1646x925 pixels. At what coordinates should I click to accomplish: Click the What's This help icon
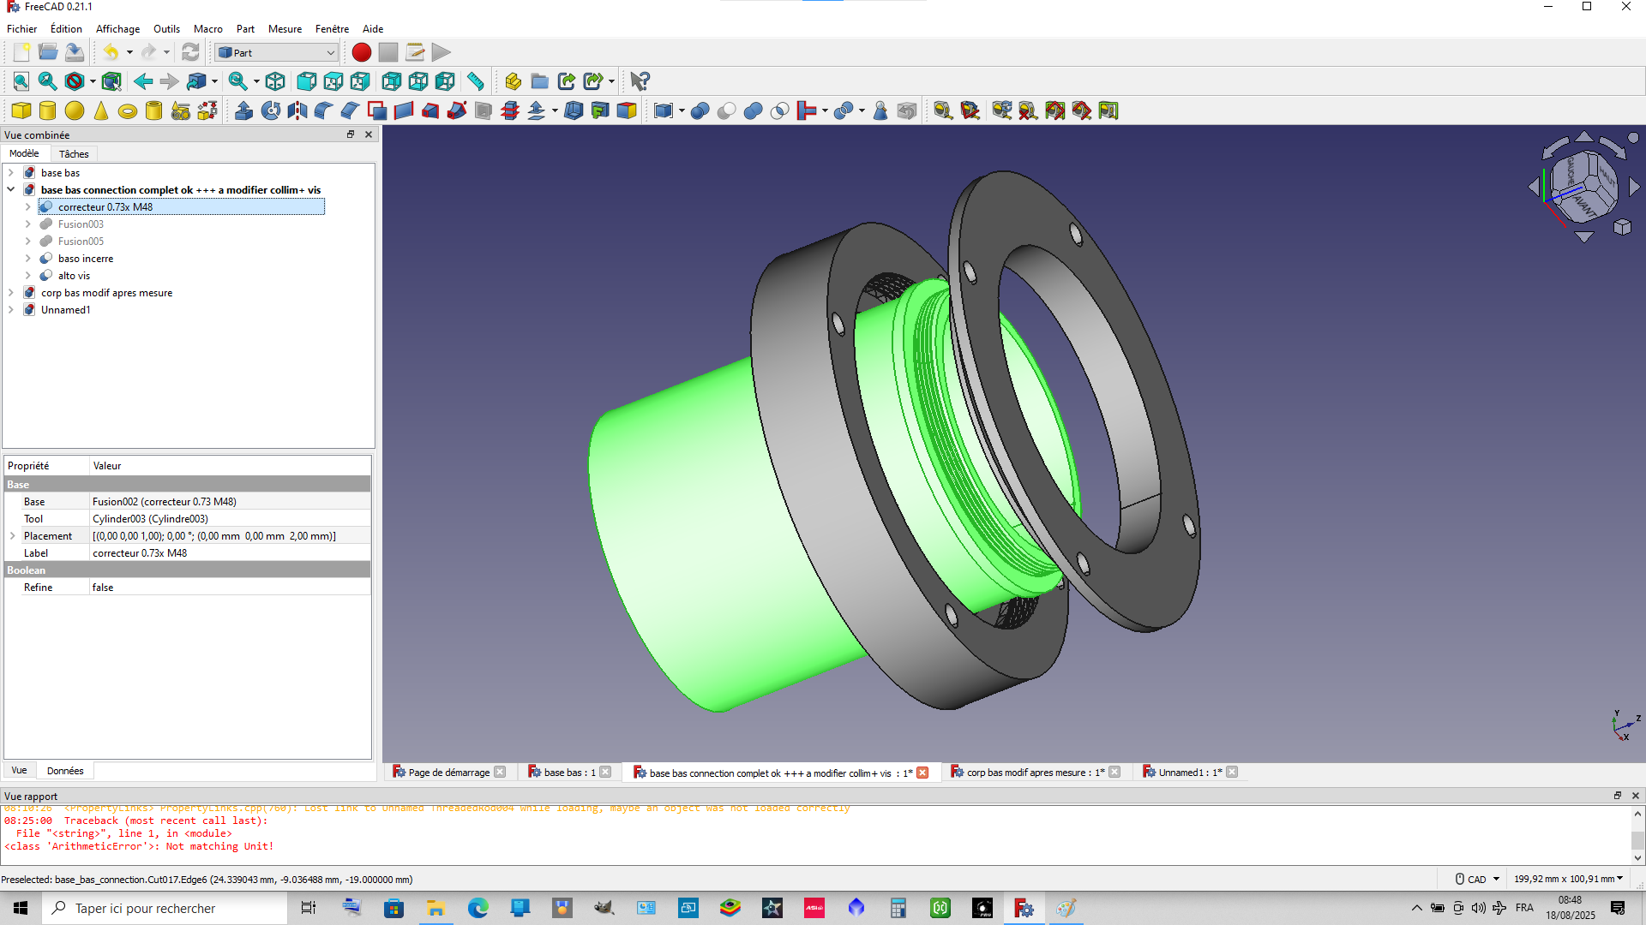pos(640,81)
